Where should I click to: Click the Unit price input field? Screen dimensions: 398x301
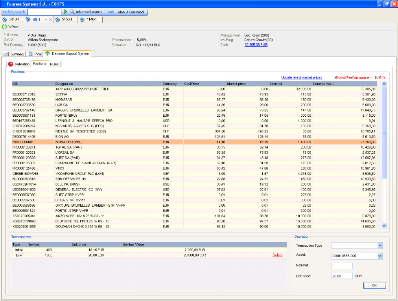click(x=342, y=276)
